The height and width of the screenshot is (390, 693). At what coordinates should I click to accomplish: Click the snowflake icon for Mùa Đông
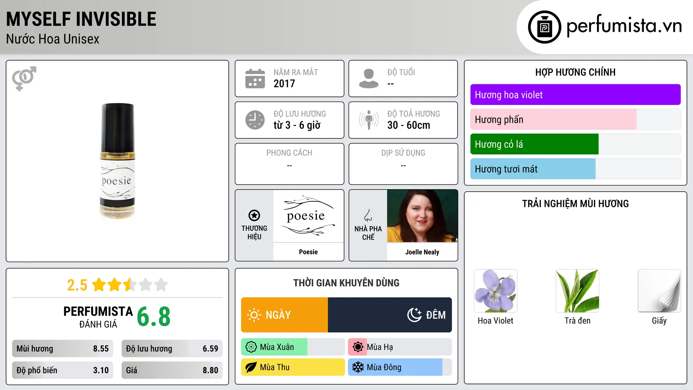point(358,367)
